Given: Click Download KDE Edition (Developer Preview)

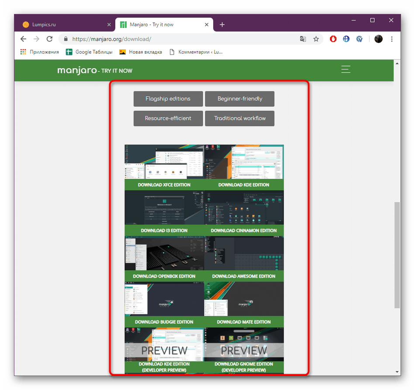Looking at the screenshot, I should (x=164, y=367).
